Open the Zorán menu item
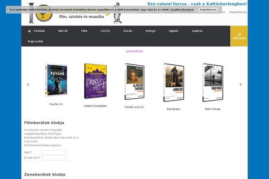The image size is (269, 179). click(x=128, y=31)
